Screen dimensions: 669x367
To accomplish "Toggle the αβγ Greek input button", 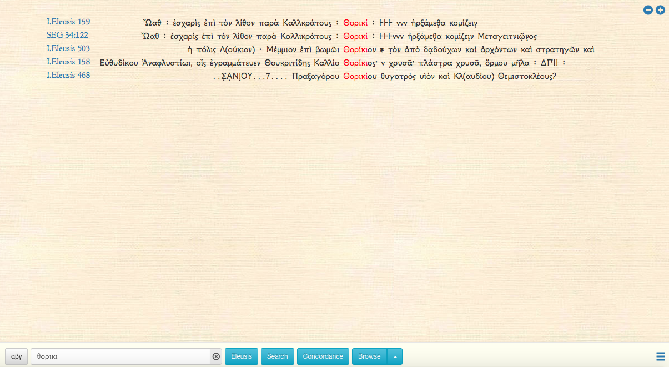I will [17, 356].
